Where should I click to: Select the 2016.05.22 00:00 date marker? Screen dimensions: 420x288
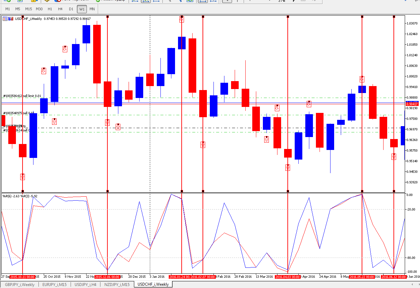[362, 277]
